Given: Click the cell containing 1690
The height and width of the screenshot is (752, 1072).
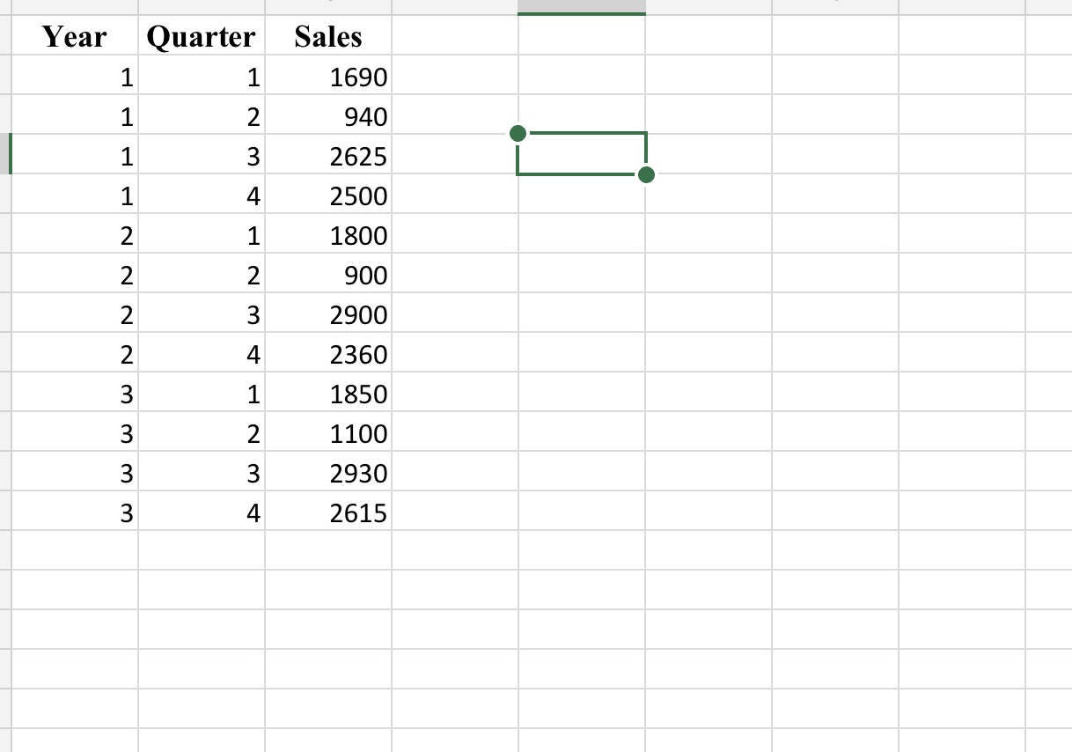Looking at the screenshot, I should click(x=359, y=77).
